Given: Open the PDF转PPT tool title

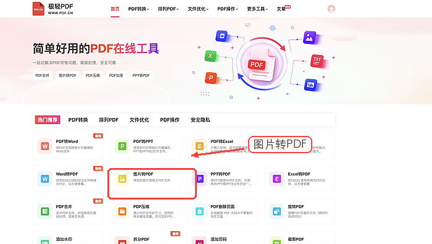Looking at the screenshot, I should pos(143,141).
